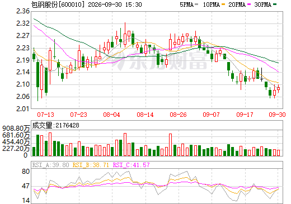
Task: Select the 08-26 date axis label
Action: click(179, 115)
